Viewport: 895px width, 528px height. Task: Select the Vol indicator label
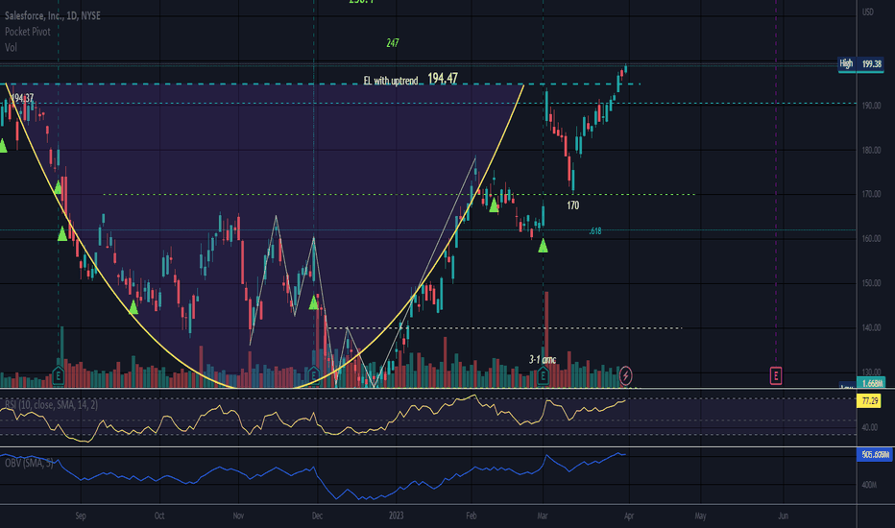[11, 47]
